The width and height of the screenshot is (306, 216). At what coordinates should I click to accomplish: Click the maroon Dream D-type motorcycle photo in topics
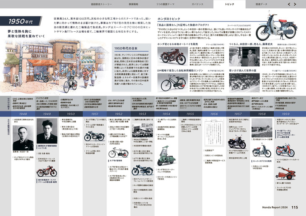pyautogui.click(x=172, y=56)
